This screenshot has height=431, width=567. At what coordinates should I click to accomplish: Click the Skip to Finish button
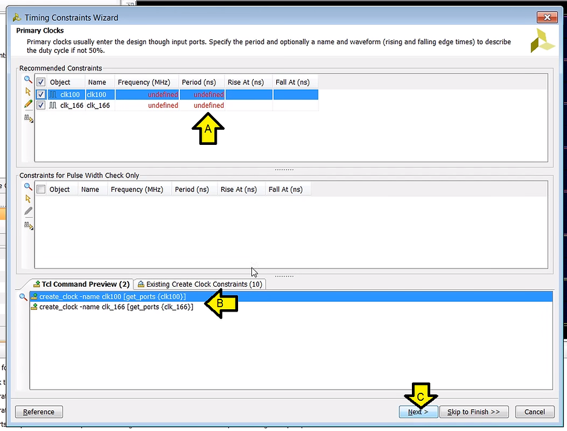pos(474,412)
